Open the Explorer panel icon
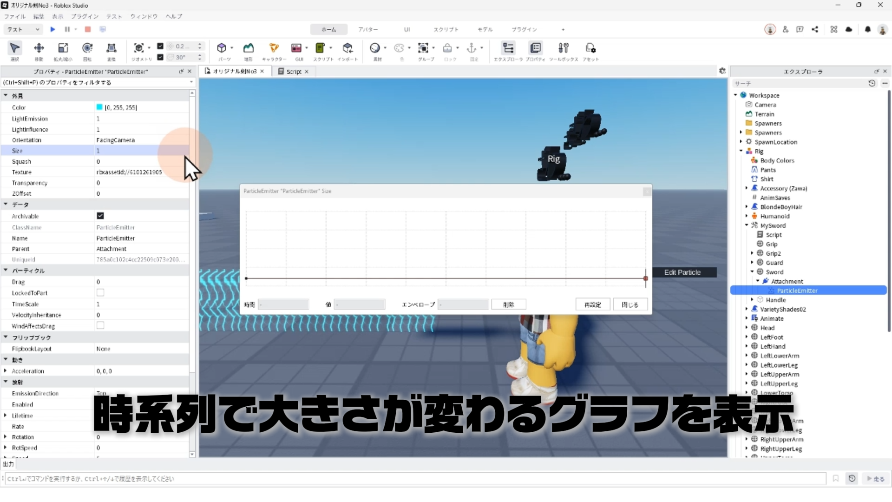 [x=508, y=48]
